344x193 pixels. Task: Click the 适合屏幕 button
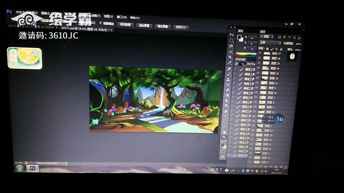(x=144, y=26)
